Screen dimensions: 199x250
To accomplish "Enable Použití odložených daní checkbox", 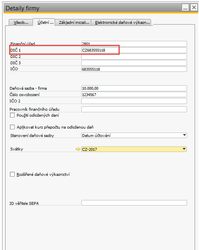I will point(12,115).
